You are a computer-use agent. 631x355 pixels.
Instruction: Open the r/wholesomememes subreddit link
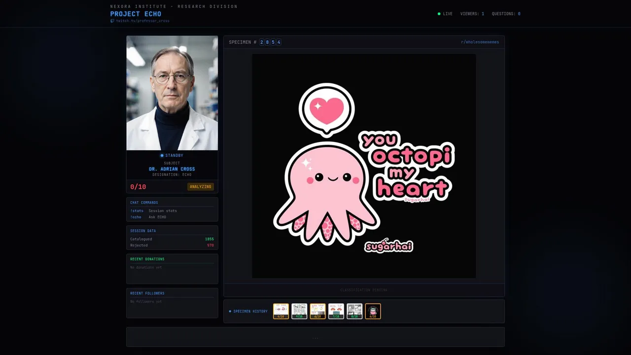coord(480,42)
